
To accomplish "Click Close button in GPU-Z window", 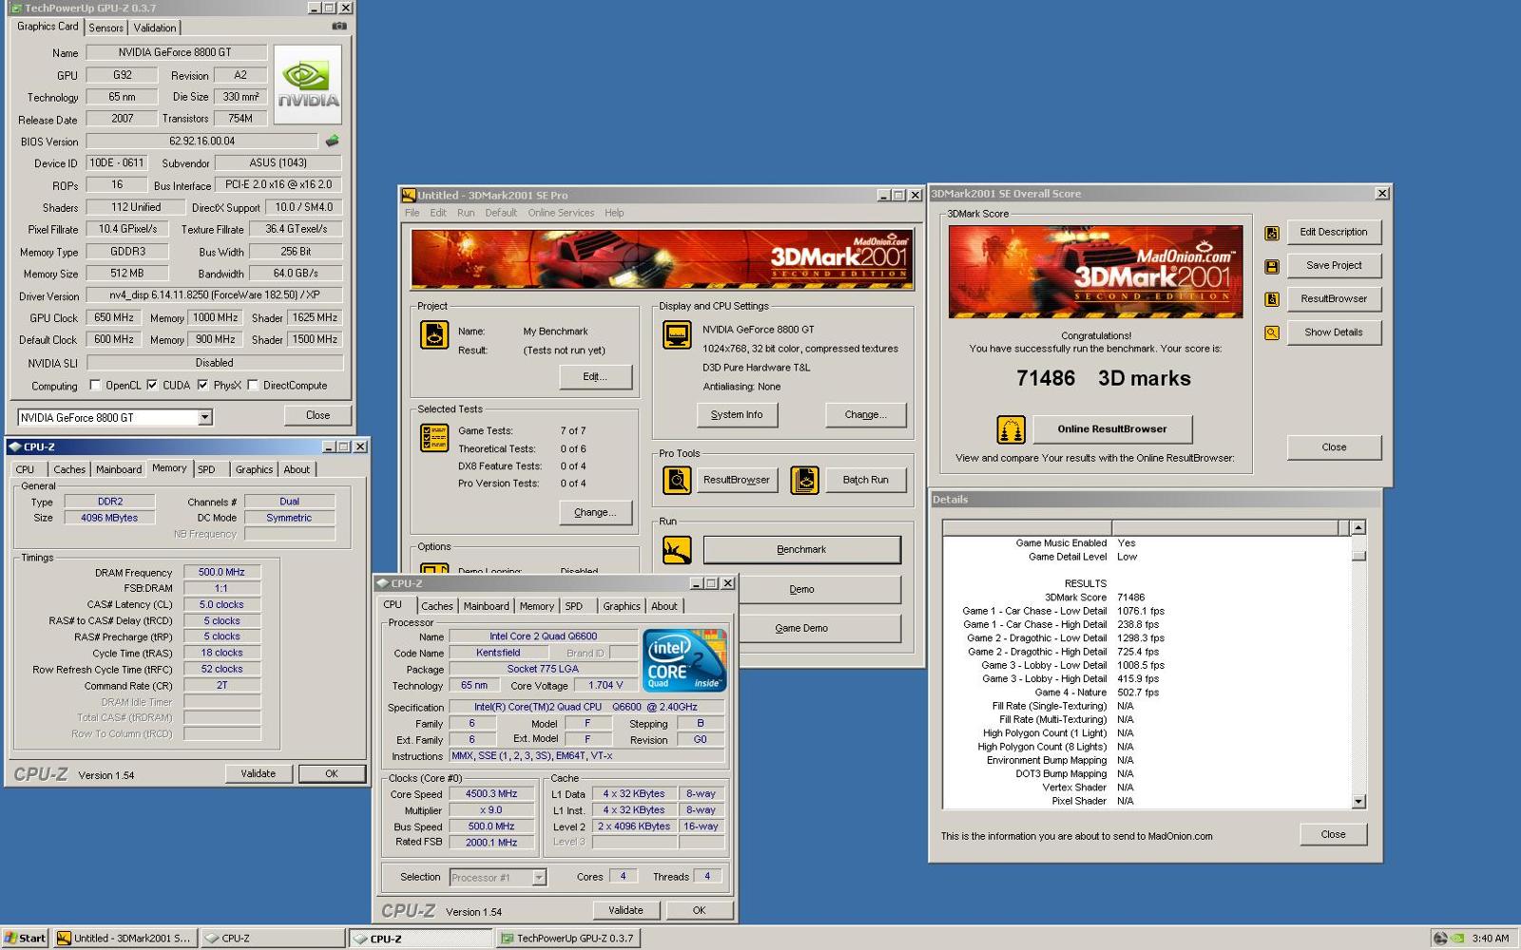I will pos(318,415).
